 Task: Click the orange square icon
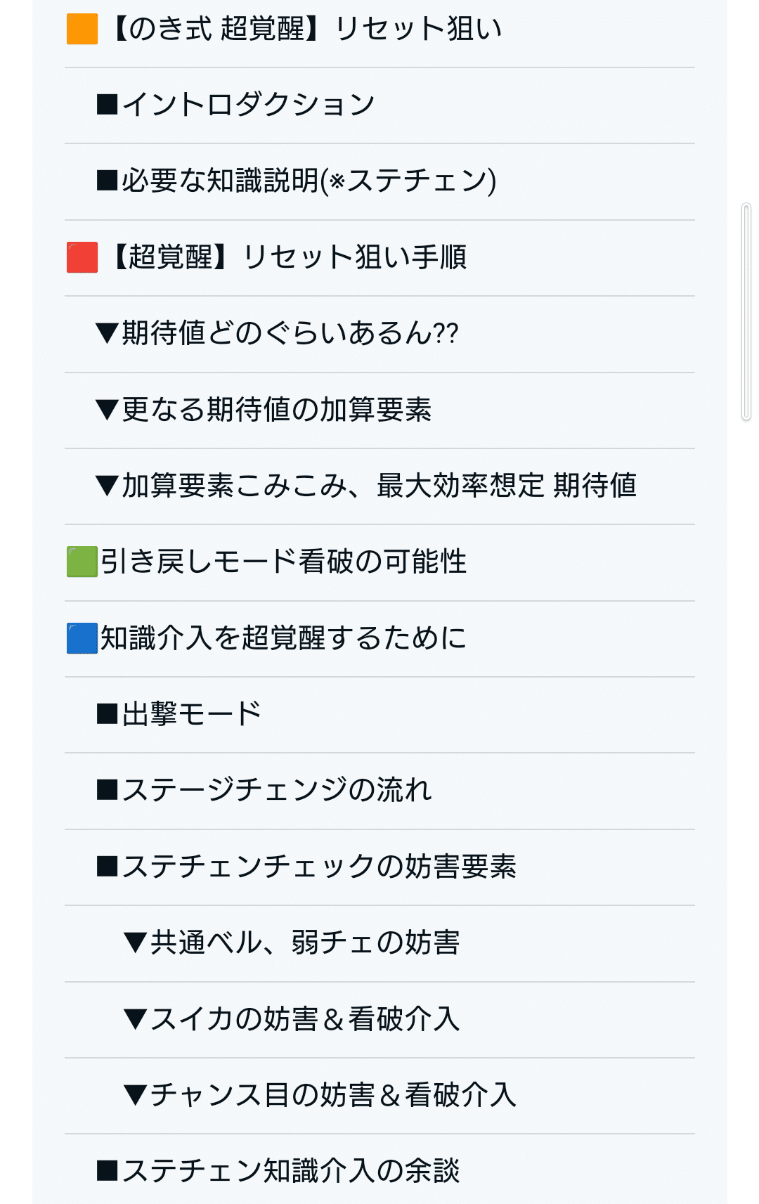click(x=82, y=29)
